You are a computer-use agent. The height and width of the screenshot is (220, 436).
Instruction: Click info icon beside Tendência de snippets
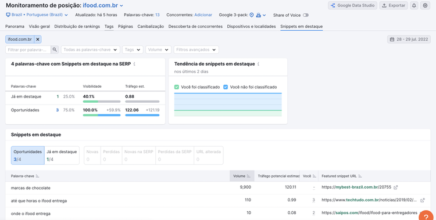(258, 64)
